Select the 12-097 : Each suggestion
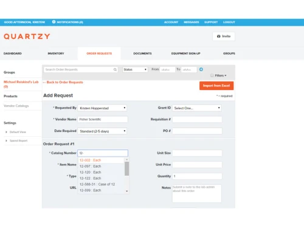The height and width of the screenshot is (228, 304). tap(101, 166)
